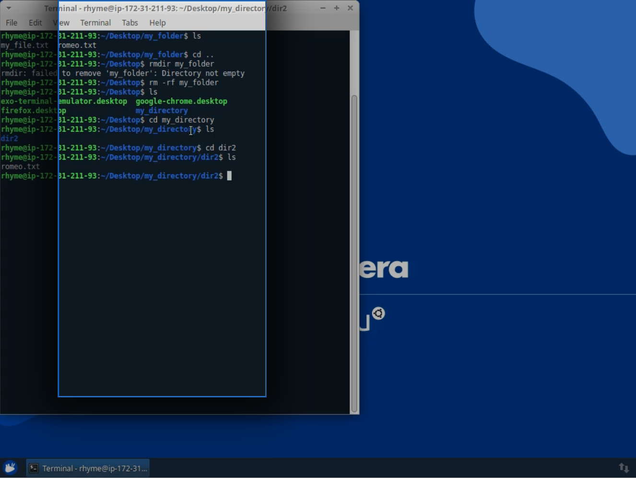Click the Terminal window title text
This screenshot has height=478, width=636.
(165, 8)
